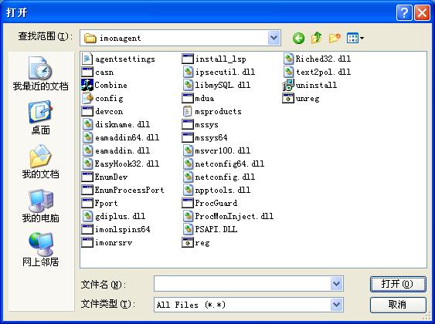
Task: Select the gdiplus.dll file icon
Action: [87, 216]
